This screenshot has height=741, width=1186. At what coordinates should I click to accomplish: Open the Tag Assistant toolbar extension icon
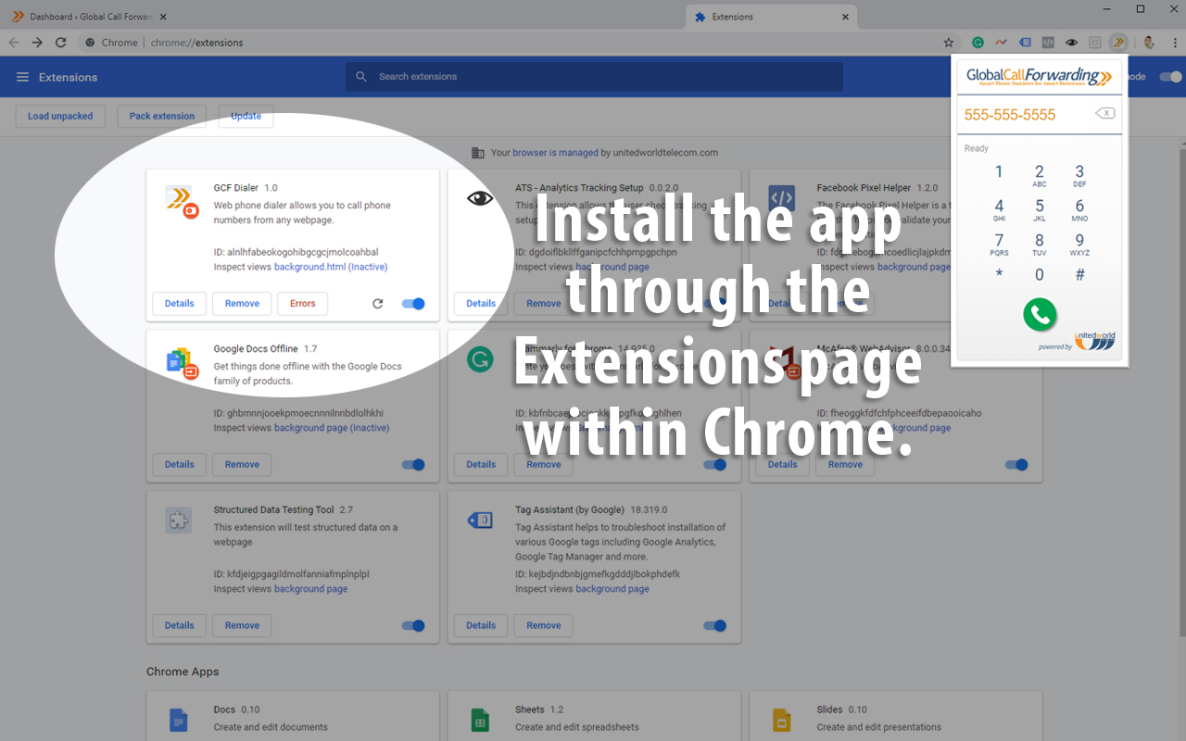coord(1025,43)
